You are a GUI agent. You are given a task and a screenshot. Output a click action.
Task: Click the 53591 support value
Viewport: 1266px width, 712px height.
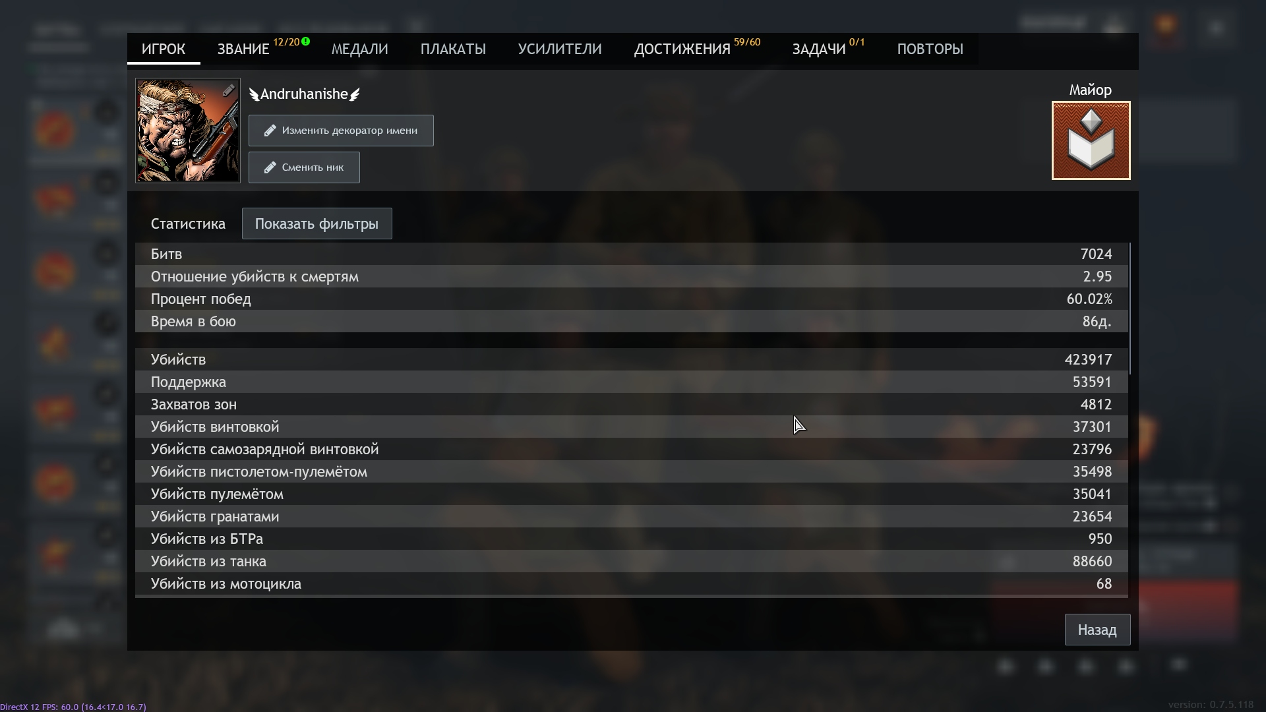1092,382
